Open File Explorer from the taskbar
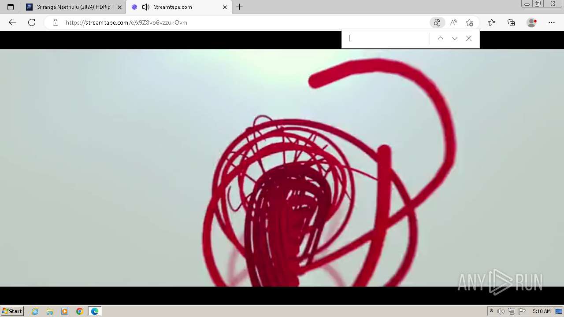 50,311
